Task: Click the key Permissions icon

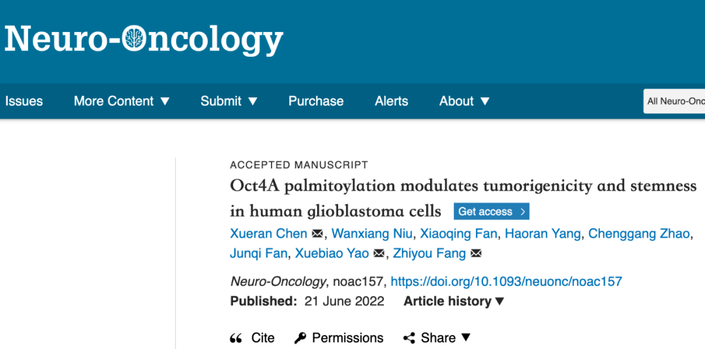Action: click(x=300, y=338)
